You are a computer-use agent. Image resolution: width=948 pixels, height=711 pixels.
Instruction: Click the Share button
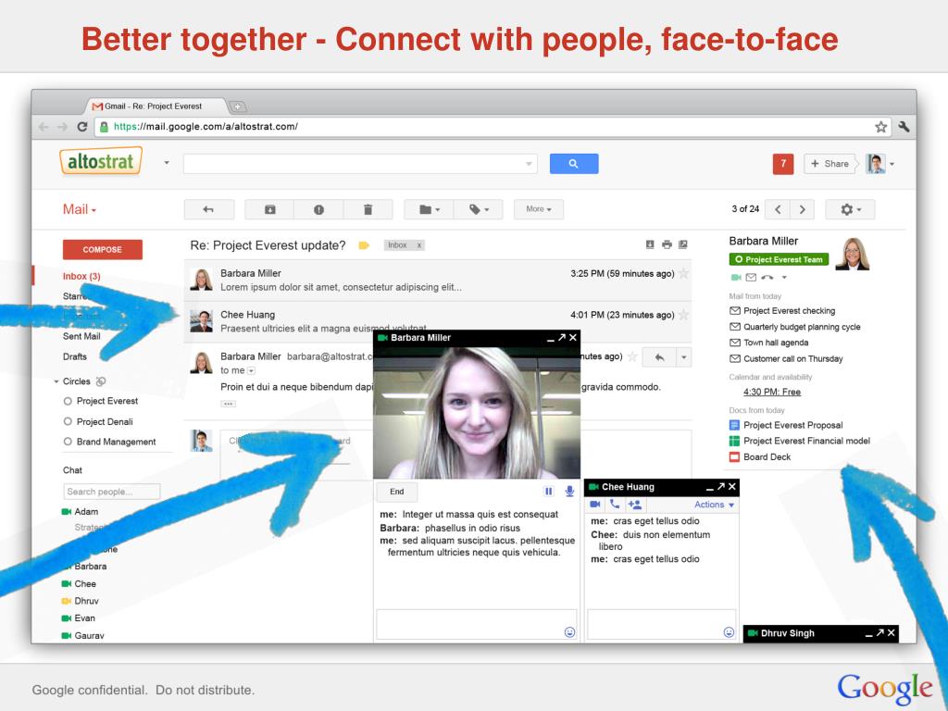[829, 164]
